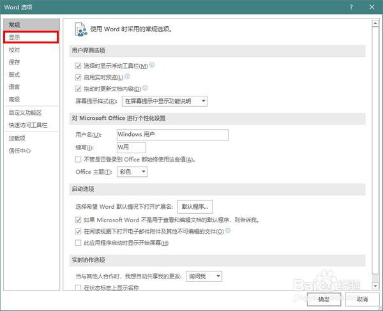
Task: Select 常规 category in sidebar
Action: click(x=31, y=25)
